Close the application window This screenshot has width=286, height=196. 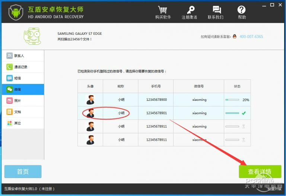(280, 5)
